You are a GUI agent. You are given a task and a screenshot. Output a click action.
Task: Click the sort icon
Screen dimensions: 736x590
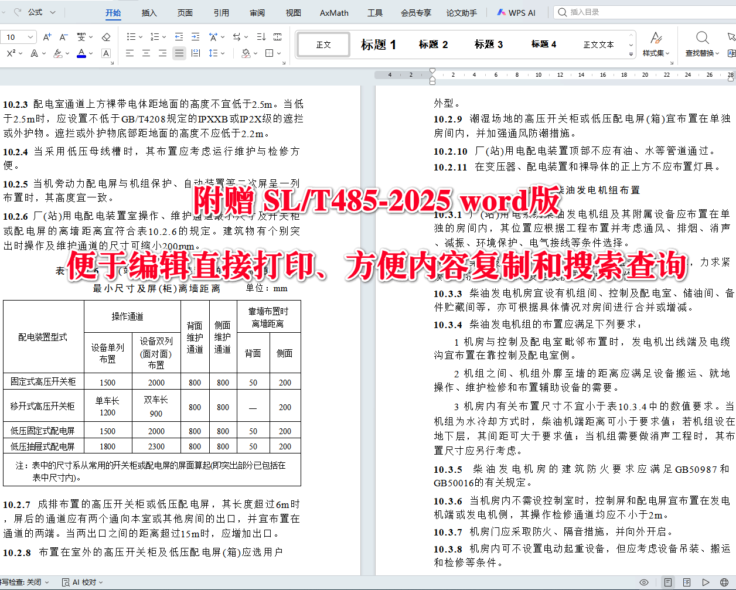(261, 37)
